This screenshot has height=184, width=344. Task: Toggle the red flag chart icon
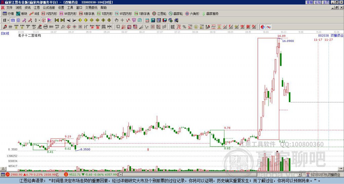pyautogui.click(x=50, y=20)
